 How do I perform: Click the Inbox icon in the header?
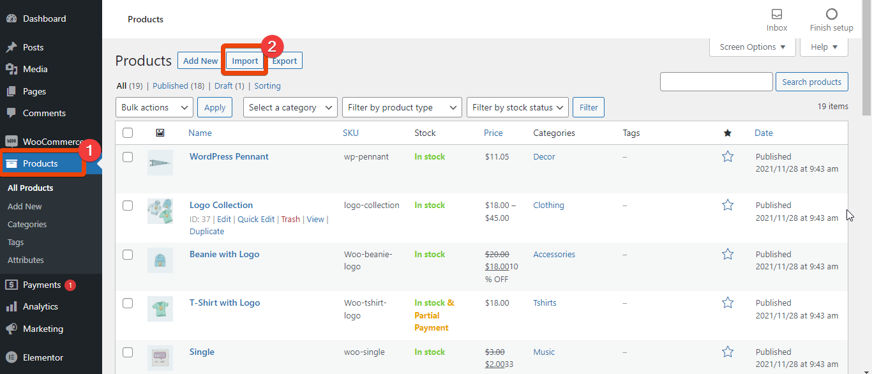777,14
